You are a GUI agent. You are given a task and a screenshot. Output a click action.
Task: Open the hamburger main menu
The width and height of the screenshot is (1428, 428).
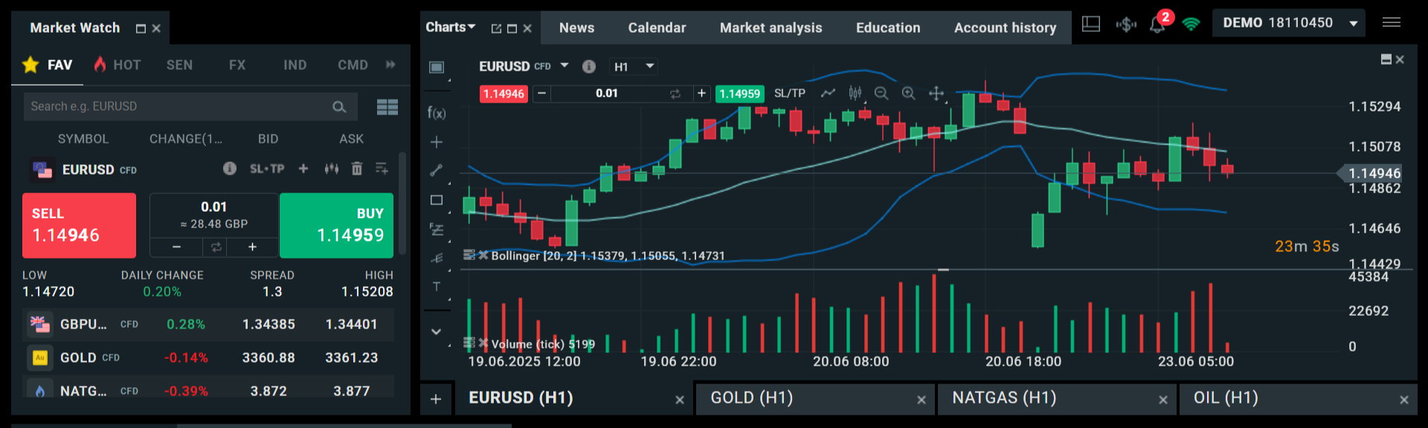[x=1391, y=23]
